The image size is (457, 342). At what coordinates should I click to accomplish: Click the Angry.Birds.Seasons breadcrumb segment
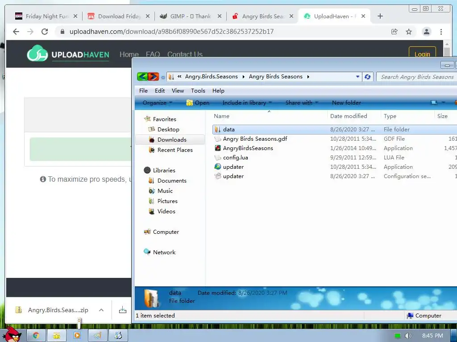tap(211, 77)
